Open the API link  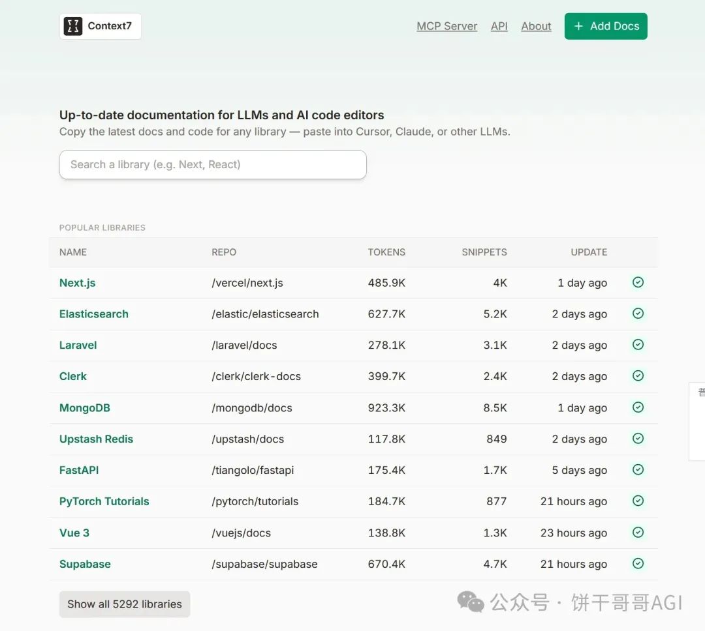coord(499,26)
